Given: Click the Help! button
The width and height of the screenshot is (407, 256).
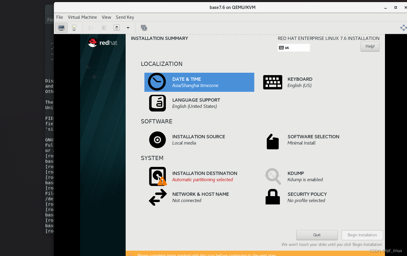Looking at the screenshot, I should point(370,46).
